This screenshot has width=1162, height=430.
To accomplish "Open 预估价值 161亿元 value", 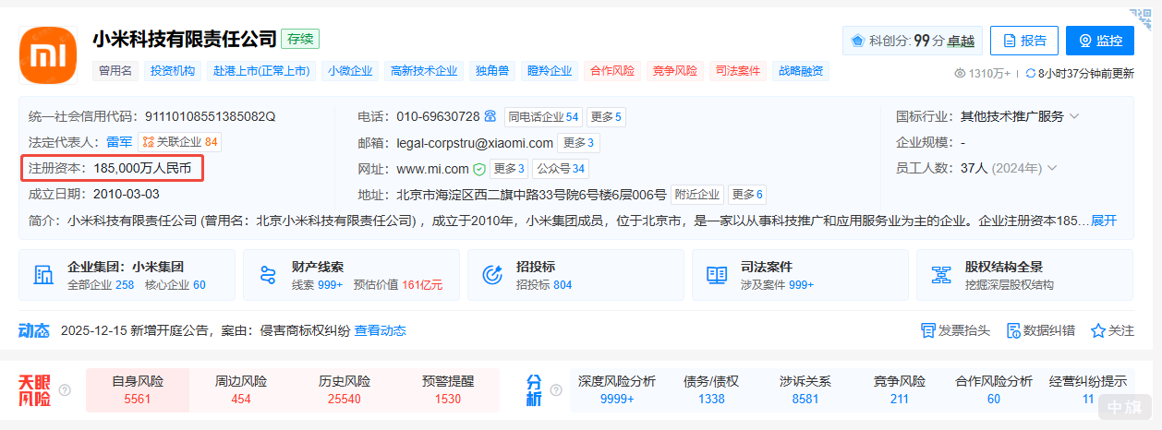I will coord(398,285).
